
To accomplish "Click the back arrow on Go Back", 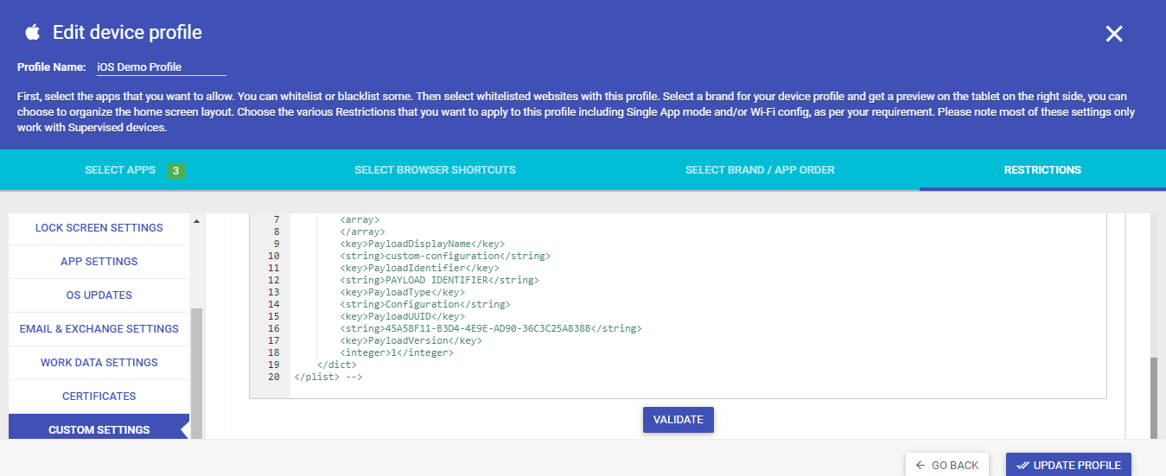I will click(921, 466).
